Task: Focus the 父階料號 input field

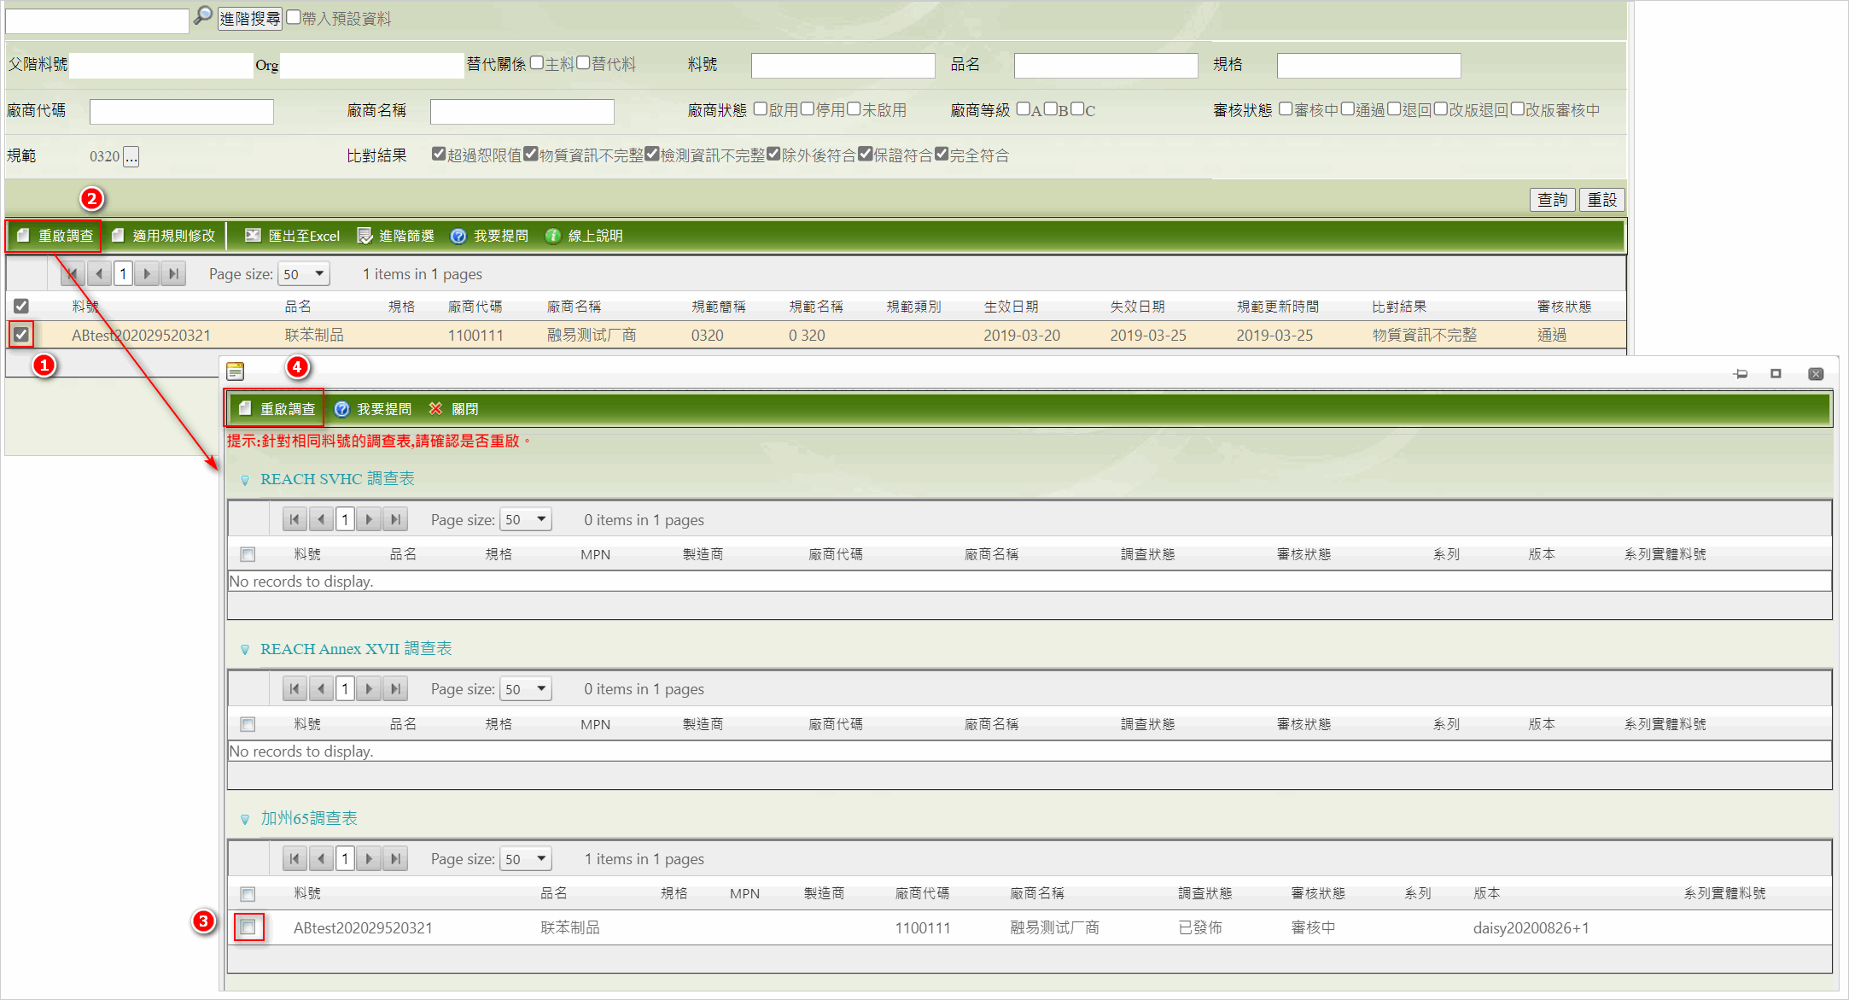Action: coord(161,66)
